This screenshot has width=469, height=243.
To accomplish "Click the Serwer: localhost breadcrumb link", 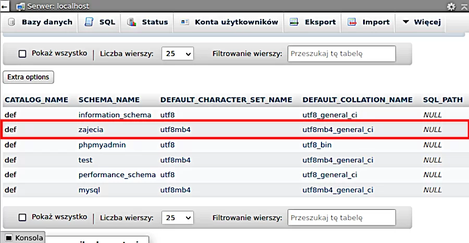I will click(x=58, y=6).
